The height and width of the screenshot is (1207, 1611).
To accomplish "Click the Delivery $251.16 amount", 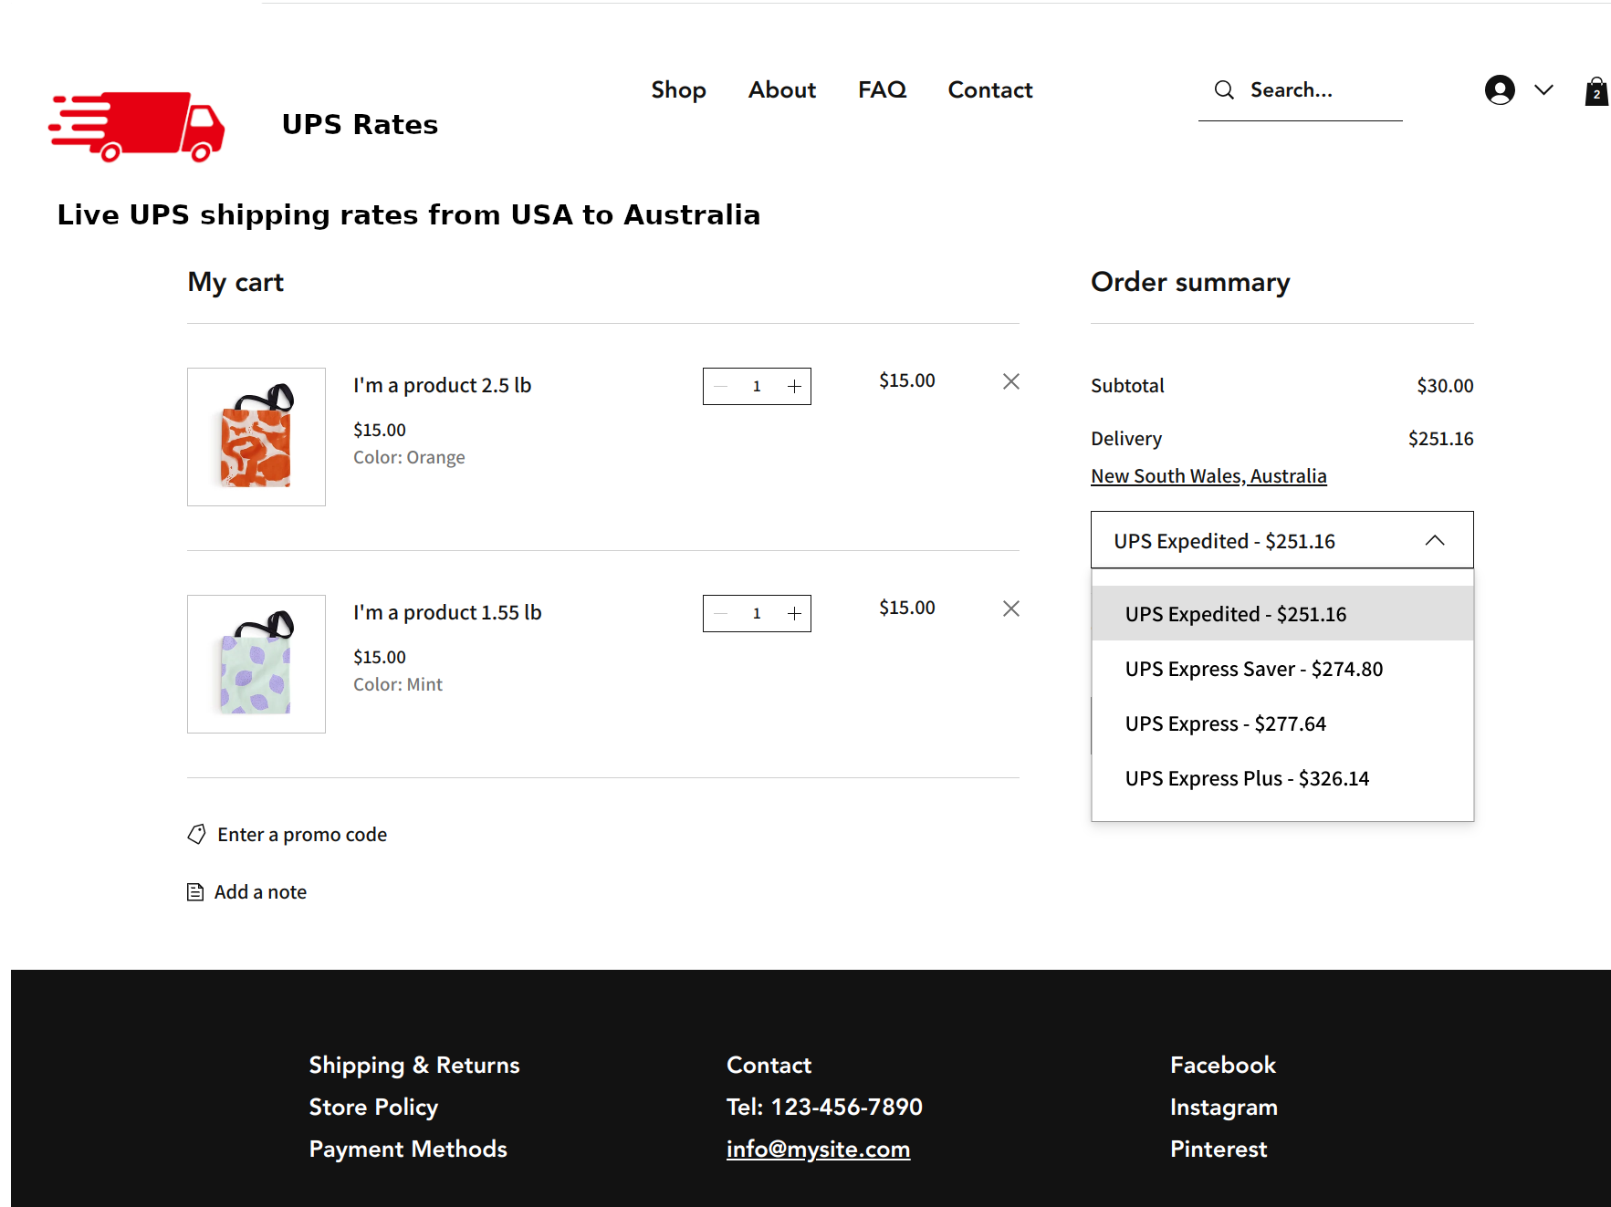I will click(x=1440, y=438).
